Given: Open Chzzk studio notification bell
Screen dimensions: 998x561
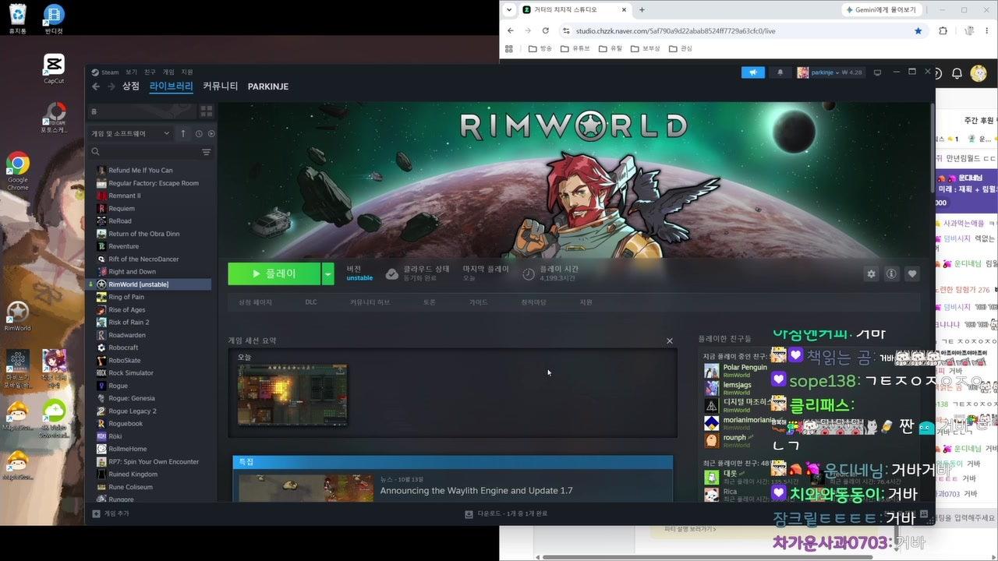Looking at the screenshot, I should pos(957,74).
